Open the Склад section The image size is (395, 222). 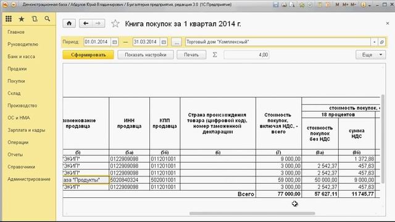point(14,93)
